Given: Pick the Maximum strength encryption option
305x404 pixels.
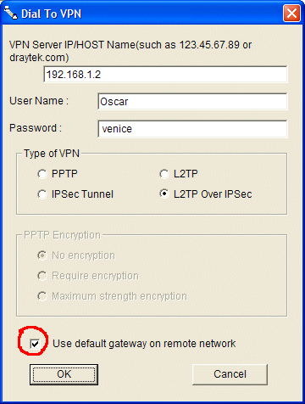Looking at the screenshot, I should point(42,296).
